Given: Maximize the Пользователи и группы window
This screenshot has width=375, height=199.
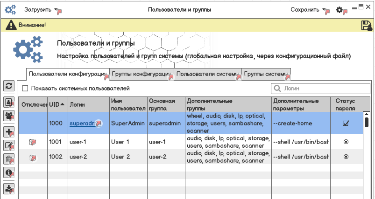Looking at the screenshot, I should click(361, 7).
